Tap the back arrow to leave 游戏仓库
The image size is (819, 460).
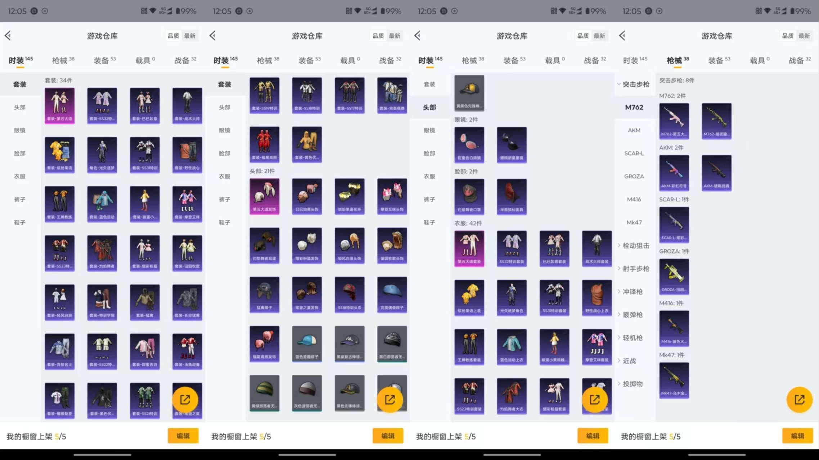[x=8, y=36]
